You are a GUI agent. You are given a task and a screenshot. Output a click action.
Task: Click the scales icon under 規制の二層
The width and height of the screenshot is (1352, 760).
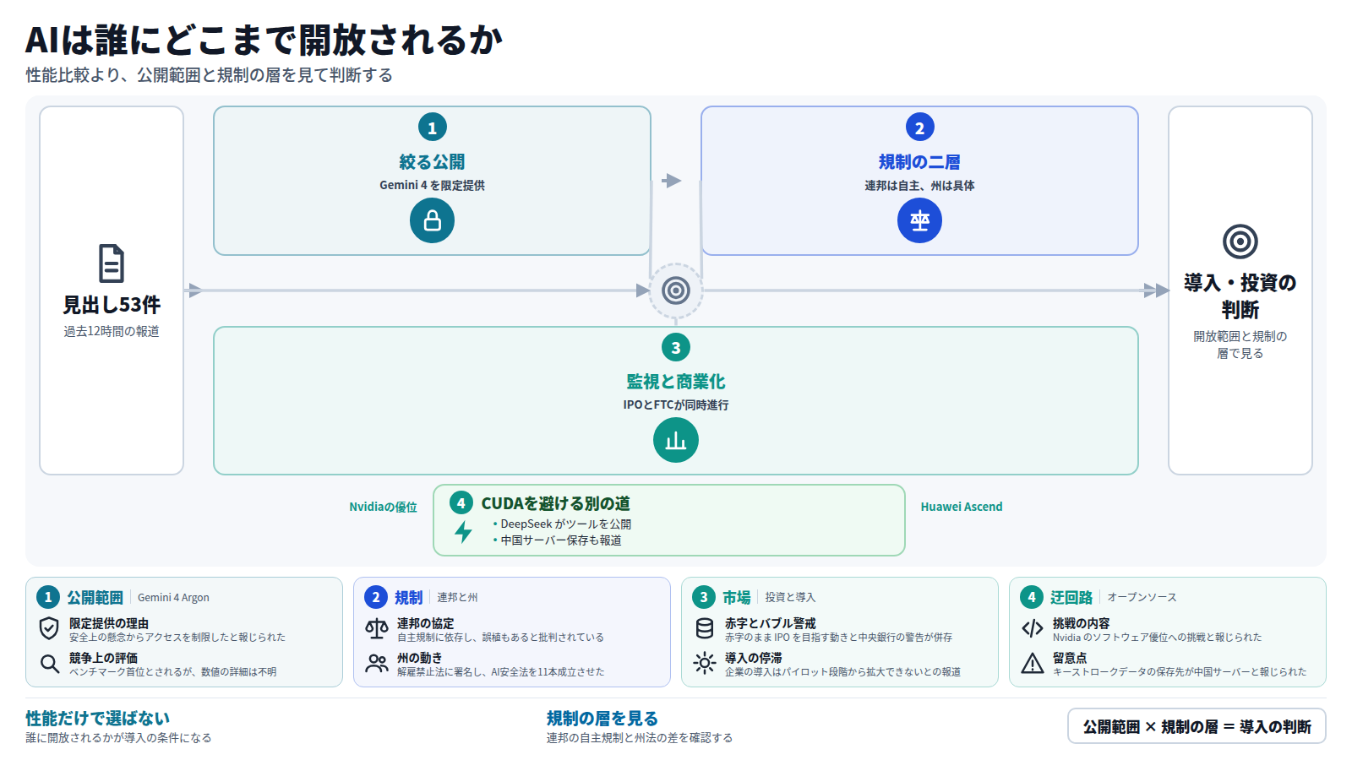pos(919,220)
